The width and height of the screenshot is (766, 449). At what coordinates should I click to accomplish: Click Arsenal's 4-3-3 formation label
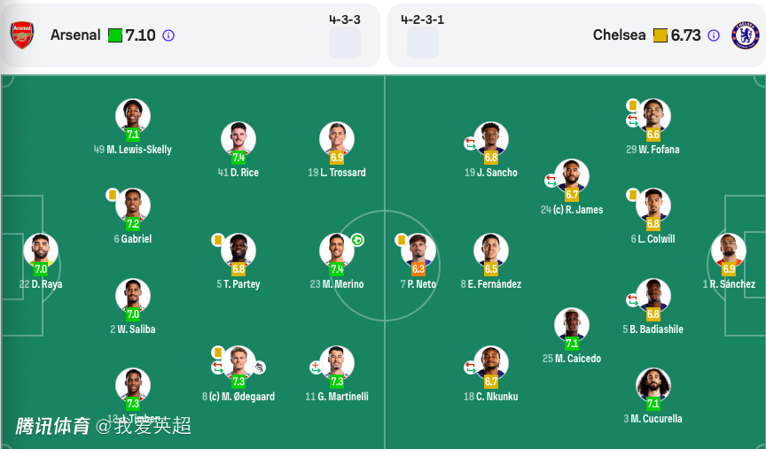click(x=344, y=19)
